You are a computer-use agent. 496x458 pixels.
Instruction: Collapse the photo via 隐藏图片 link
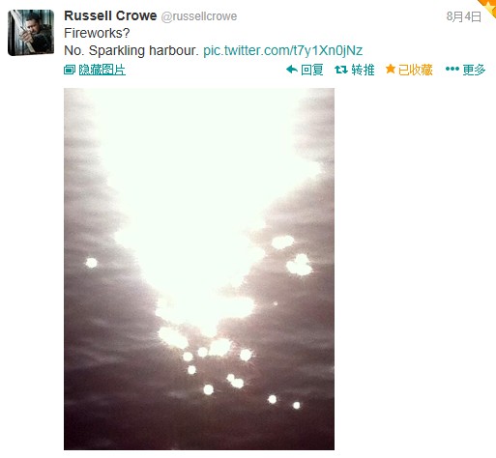coord(102,70)
